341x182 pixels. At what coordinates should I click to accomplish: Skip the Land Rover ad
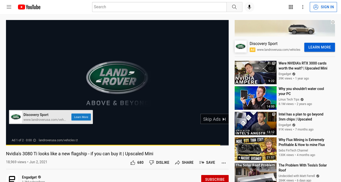pos(214,119)
